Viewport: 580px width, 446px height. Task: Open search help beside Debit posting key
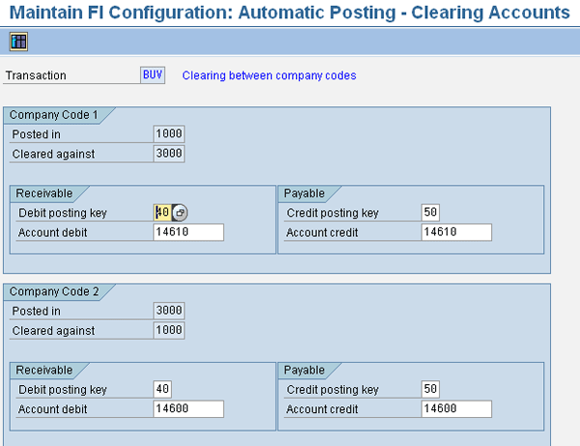[181, 213]
